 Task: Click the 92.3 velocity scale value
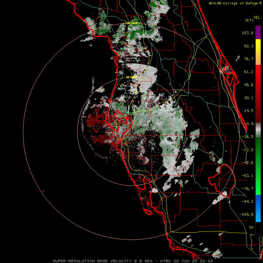click(x=249, y=46)
